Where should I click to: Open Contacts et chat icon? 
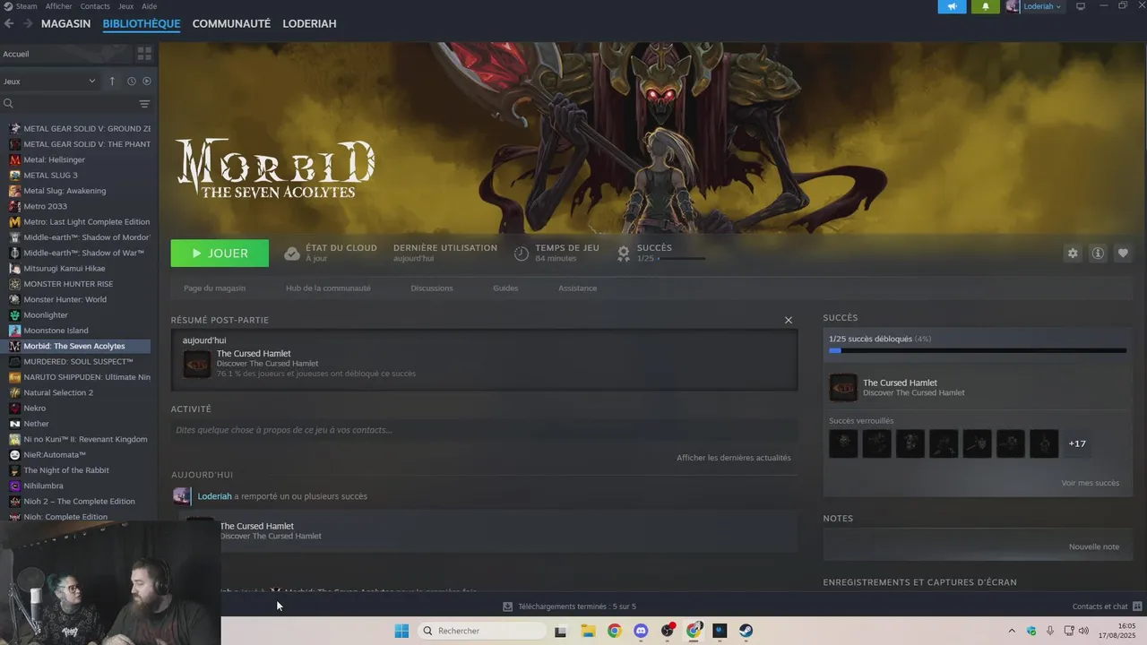click(1137, 606)
